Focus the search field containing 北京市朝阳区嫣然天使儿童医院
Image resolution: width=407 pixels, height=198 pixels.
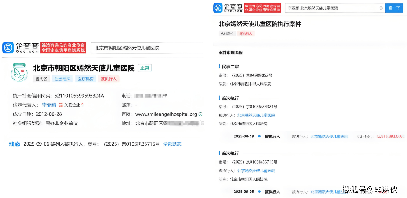tap(147, 48)
